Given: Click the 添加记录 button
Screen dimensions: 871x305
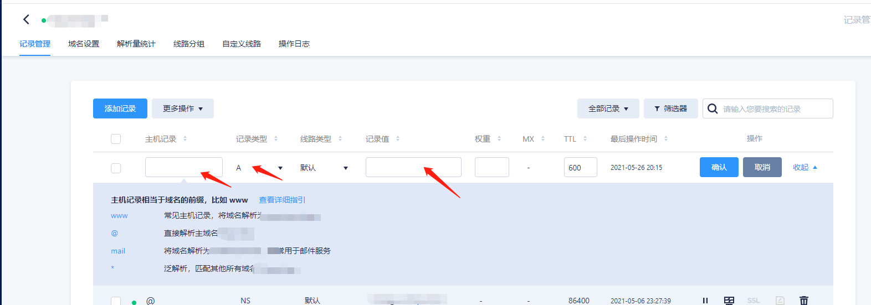Looking at the screenshot, I should (x=120, y=108).
